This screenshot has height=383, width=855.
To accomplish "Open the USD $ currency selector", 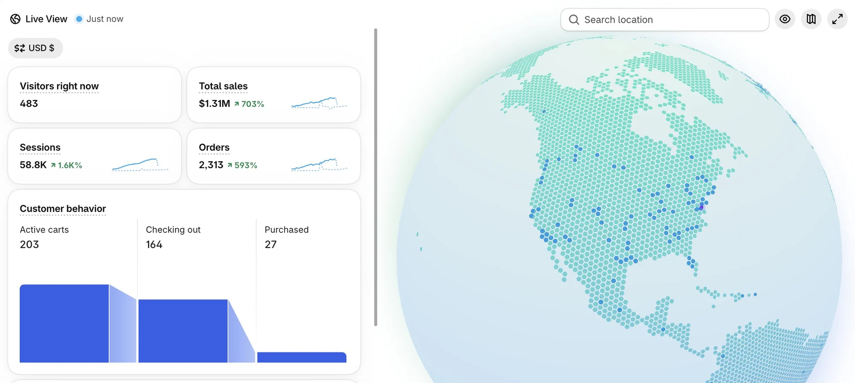I will point(35,48).
